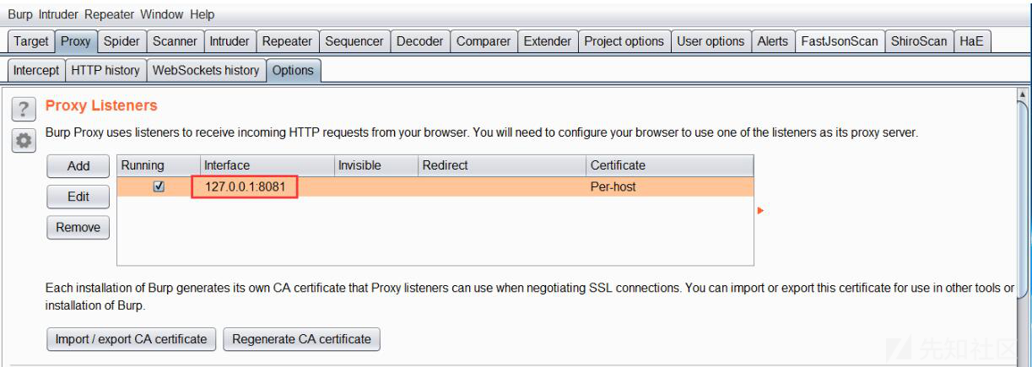Click Import / export CA certificate
The width and height of the screenshot is (1032, 367).
(x=131, y=338)
